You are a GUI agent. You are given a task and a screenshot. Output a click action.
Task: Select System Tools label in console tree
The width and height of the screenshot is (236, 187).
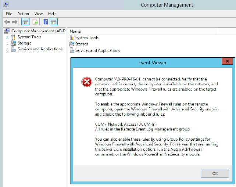click(x=29, y=37)
